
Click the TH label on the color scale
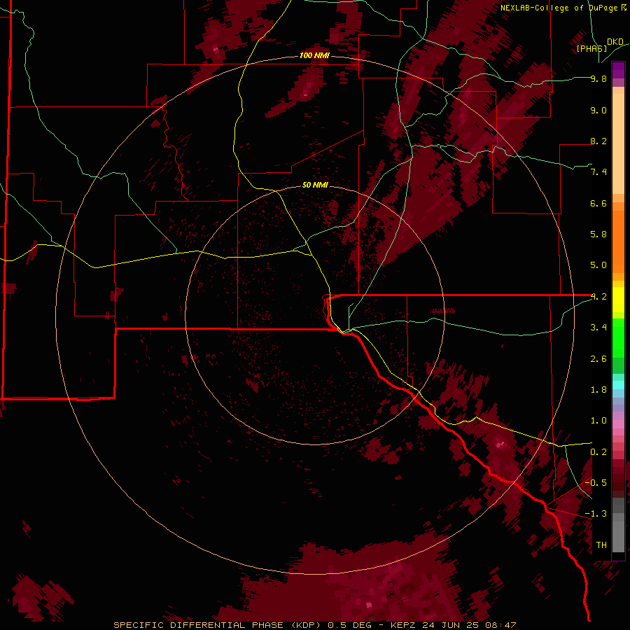(x=601, y=545)
